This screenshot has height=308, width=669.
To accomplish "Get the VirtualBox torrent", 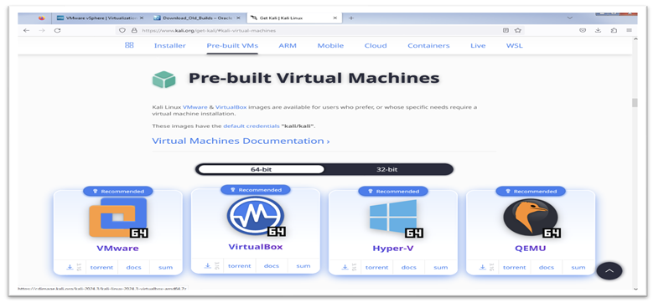I will pyautogui.click(x=240, y=266).
